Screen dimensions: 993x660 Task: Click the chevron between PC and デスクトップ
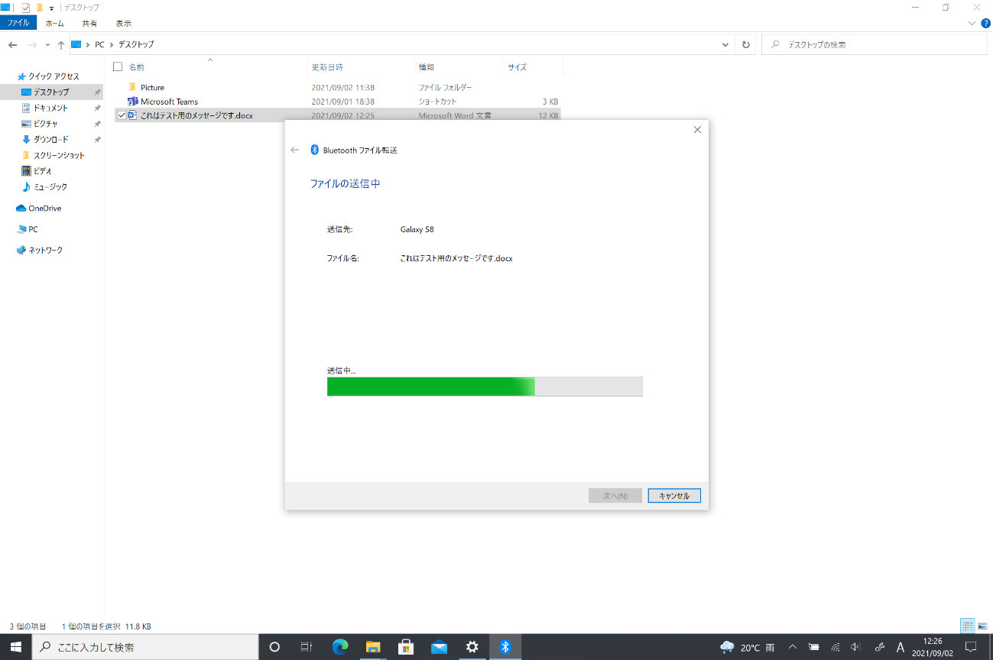[112, 45]
